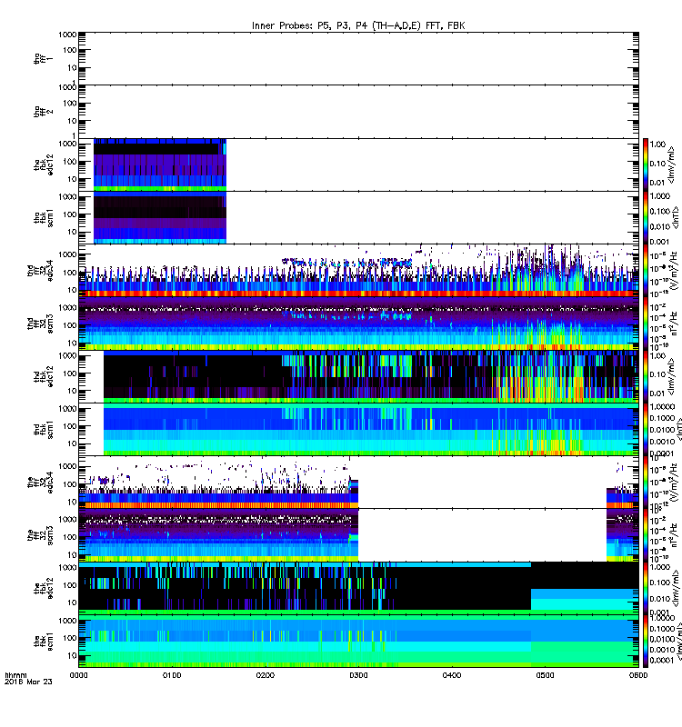Image resolution: width=682 pixels, height=727 pixels.
Task: Select the 'tha fff 2' panel label
Action: (43, 111)
